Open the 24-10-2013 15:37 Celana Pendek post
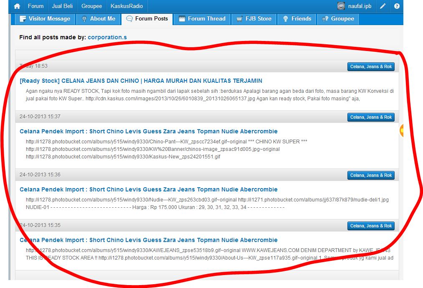The width and height of the screenshot is (423, 288). 148,131
